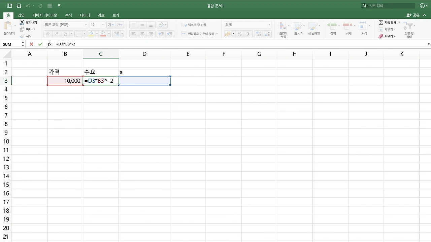Click the smiley feedback icon

click(422, 6)
